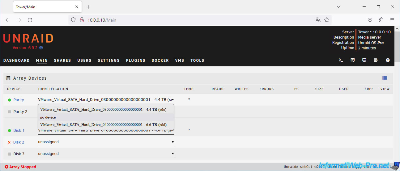This screenshot has width=400, height=171.
Task: Click the feedback speech bubble icon
Action: [x=353, y=60]
